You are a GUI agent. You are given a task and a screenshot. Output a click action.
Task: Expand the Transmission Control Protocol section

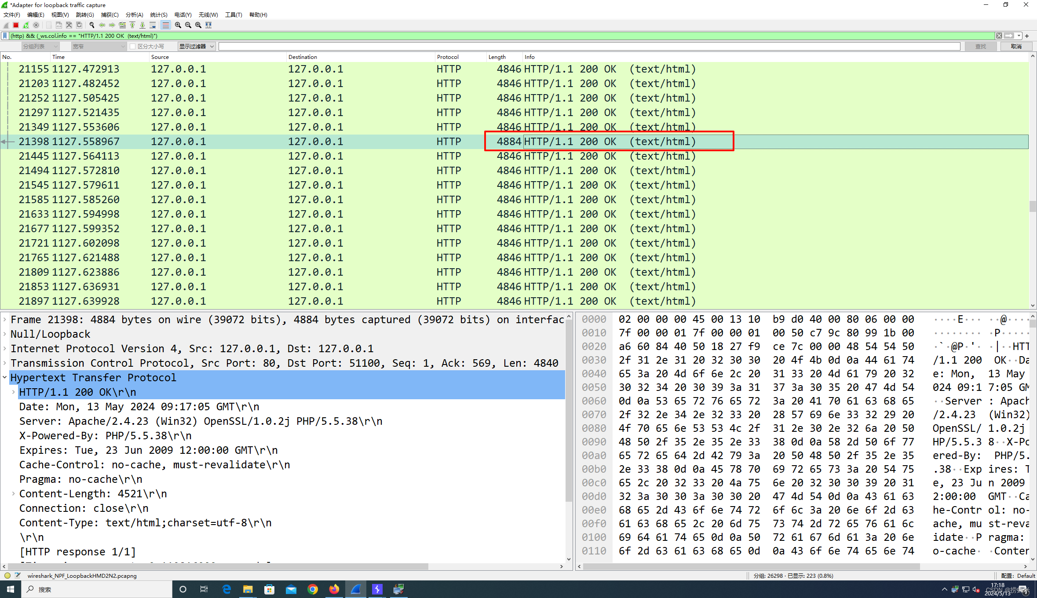click(7, 363)
